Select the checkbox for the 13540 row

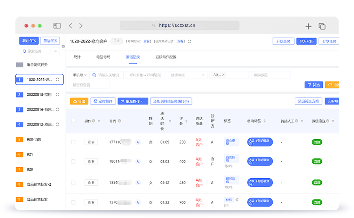73,183
